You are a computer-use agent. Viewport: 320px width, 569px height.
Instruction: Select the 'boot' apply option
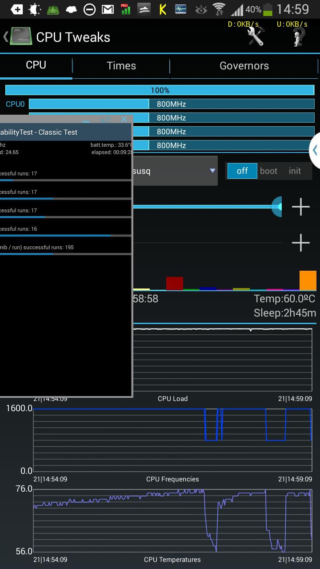(x=268, y=171)
